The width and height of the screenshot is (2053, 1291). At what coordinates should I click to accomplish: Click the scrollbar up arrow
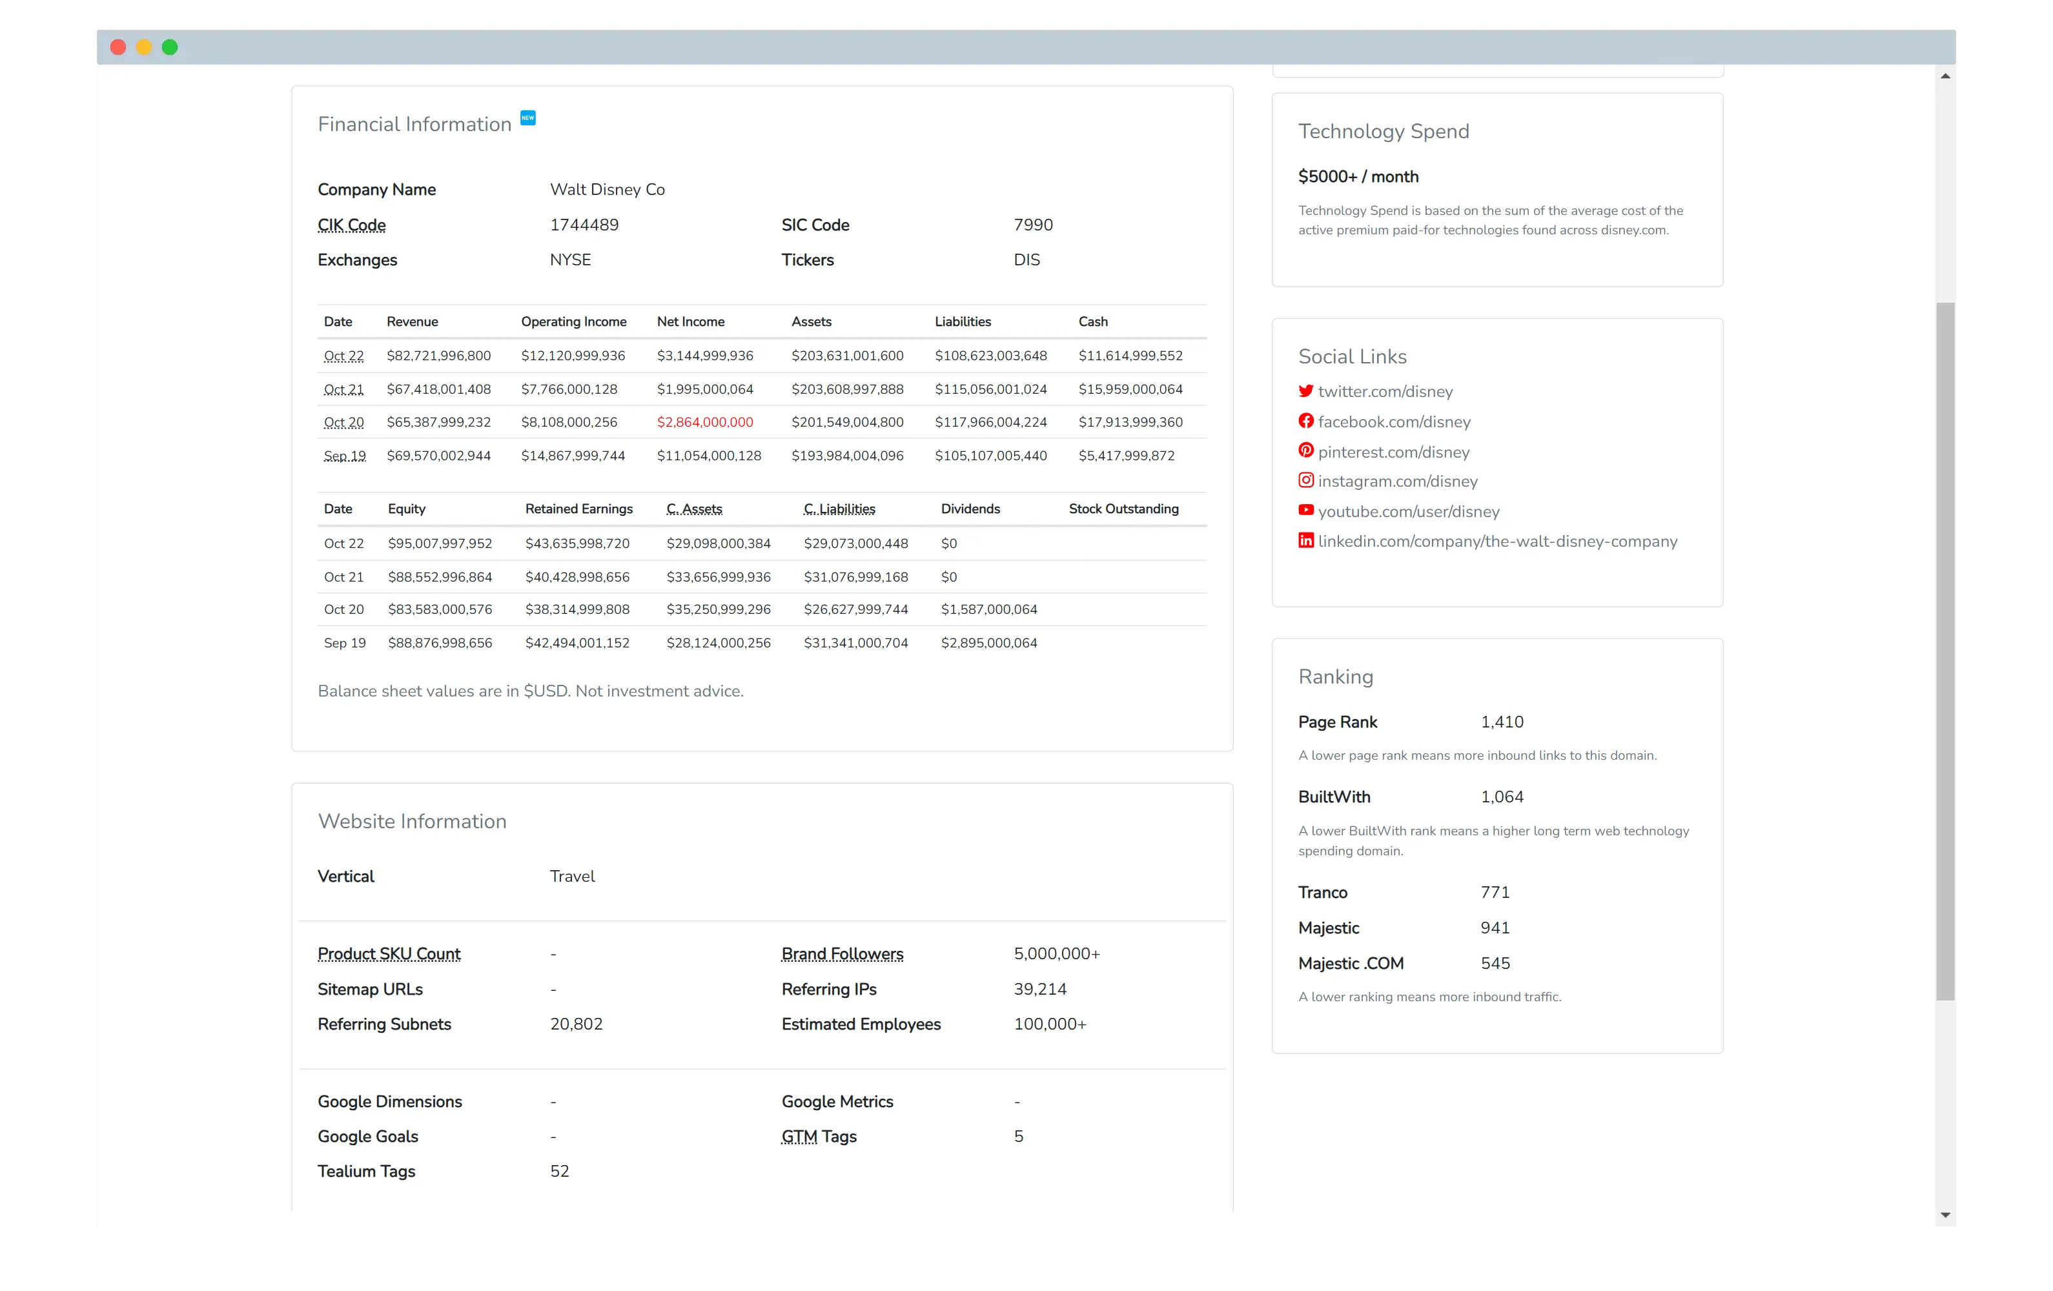click(x=1945, y=76)
